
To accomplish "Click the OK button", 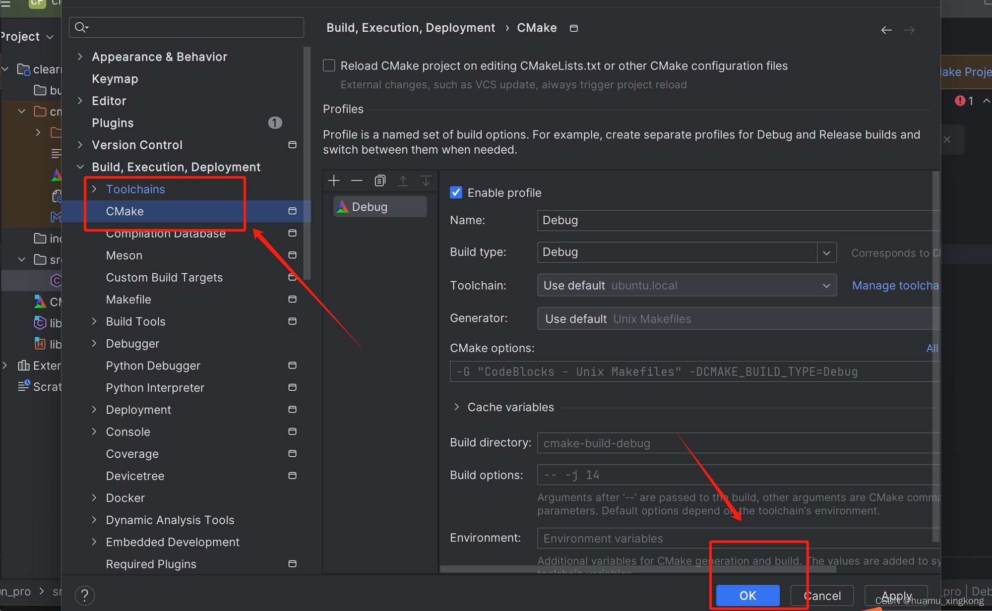I will coord(747,595).
